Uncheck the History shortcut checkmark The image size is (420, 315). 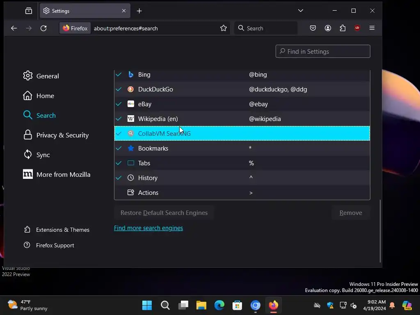(119, 178)
